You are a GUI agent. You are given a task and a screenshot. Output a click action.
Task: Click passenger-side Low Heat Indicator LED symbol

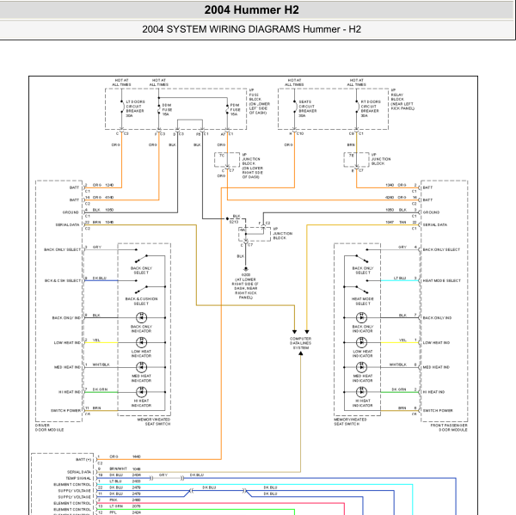(362, 342)
